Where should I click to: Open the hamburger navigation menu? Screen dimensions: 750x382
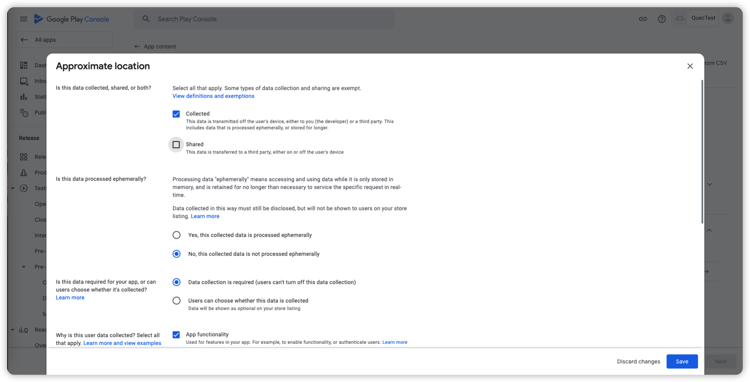click(x=24, y=19)
